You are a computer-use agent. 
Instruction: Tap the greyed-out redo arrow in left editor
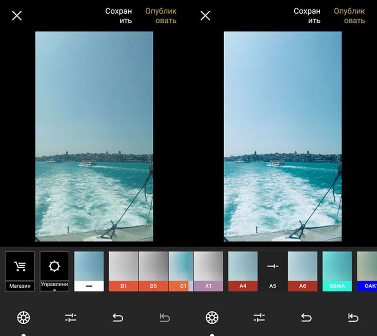[x=165, y=318]
